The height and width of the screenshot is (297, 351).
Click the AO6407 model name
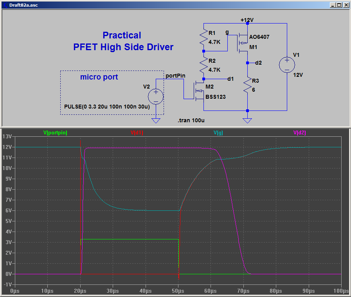[259, 37]
